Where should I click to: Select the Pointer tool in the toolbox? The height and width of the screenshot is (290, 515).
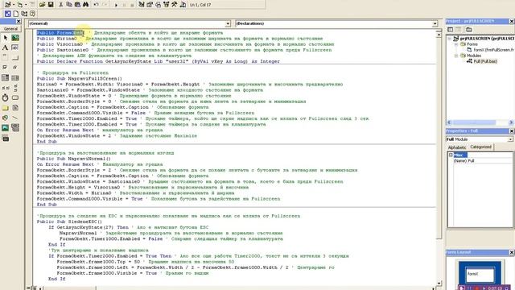6,38
